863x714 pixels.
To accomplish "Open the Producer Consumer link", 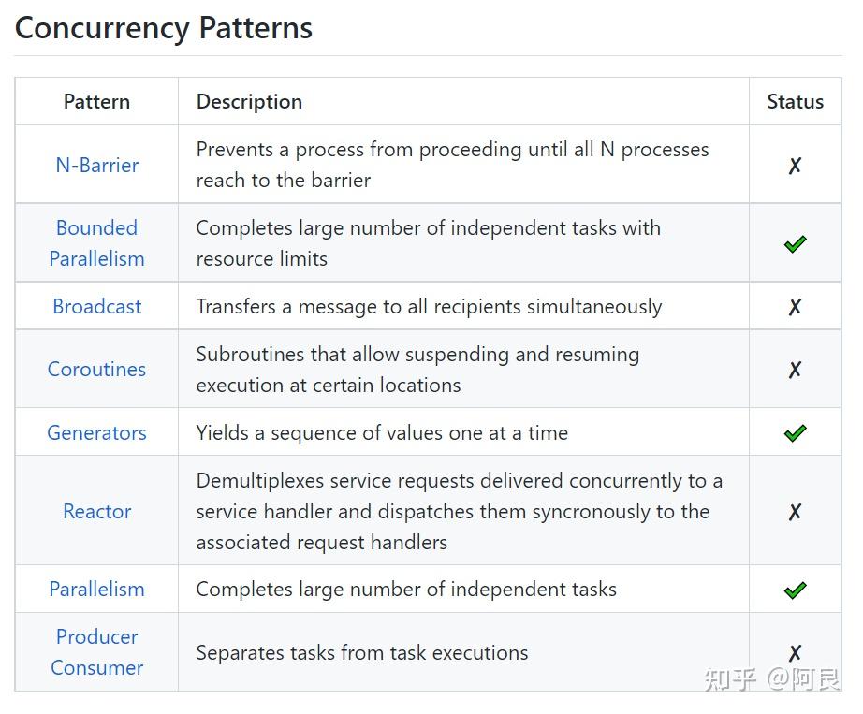I will (x=96, y=652).
